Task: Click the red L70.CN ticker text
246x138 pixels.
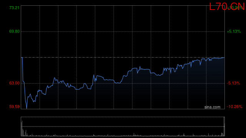Action: tap(227, 7)
